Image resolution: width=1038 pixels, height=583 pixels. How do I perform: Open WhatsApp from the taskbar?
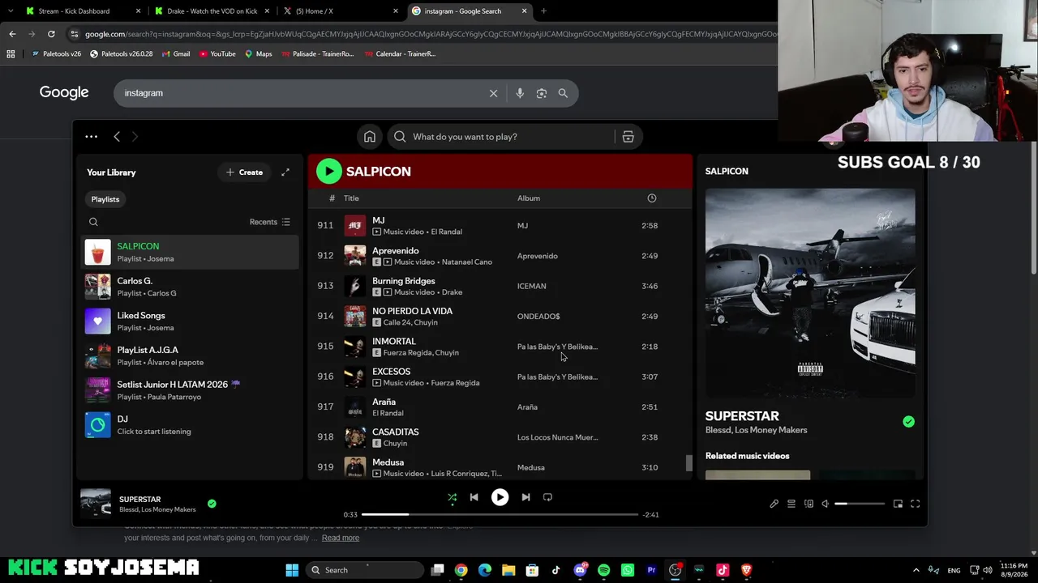628,570
